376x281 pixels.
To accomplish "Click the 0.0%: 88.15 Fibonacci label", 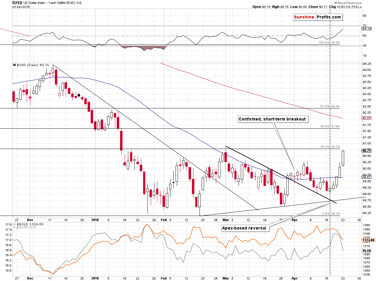I will click(x=330, y=214).
